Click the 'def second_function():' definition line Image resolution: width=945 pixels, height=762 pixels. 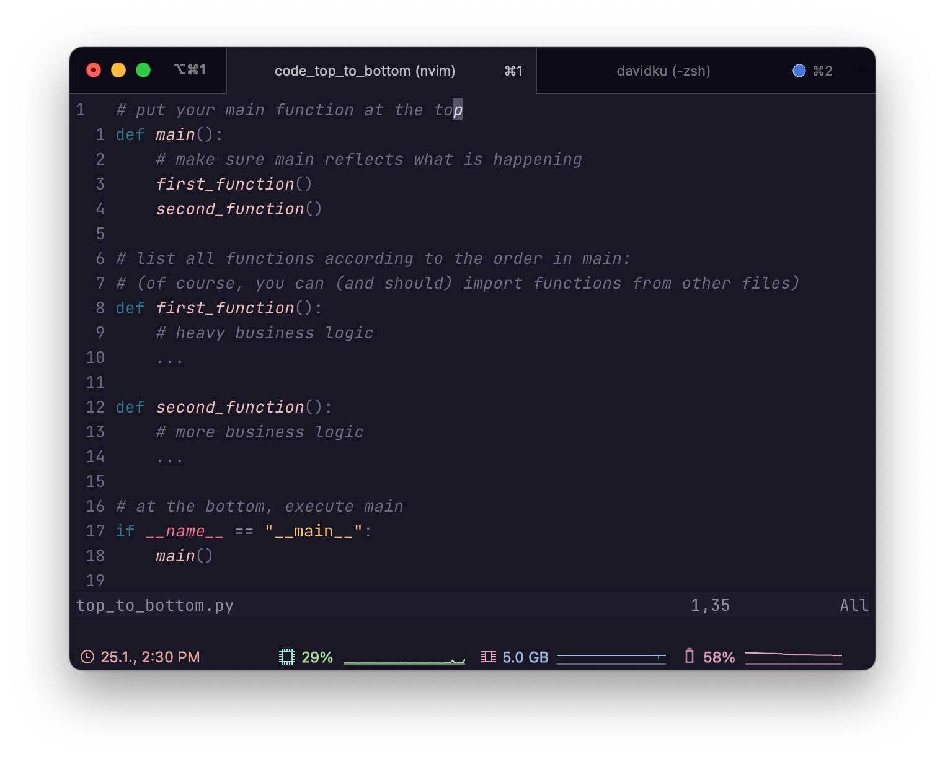(x=224, y=407)
